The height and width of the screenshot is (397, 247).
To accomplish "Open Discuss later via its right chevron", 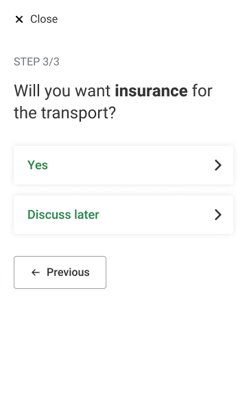I will click(x=218, y=215).
